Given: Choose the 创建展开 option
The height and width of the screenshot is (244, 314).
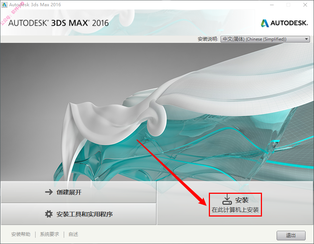Looking at the screenshot, I should (78, 192).
